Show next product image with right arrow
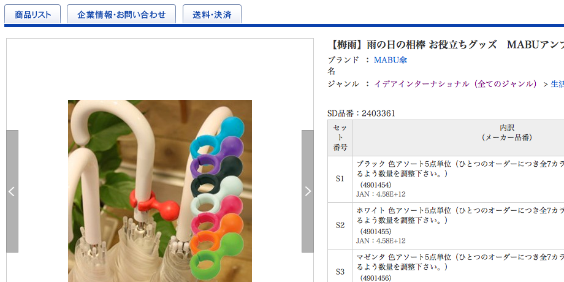Screen dimensions: 564x282 308,191
